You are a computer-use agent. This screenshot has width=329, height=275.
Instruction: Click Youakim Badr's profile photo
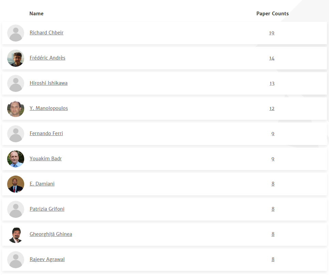click(16, 159)
